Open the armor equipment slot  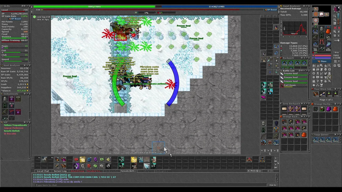pos(322,35)
